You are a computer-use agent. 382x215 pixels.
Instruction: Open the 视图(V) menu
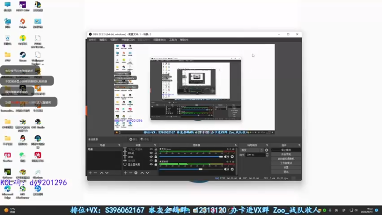pos(114,40)
